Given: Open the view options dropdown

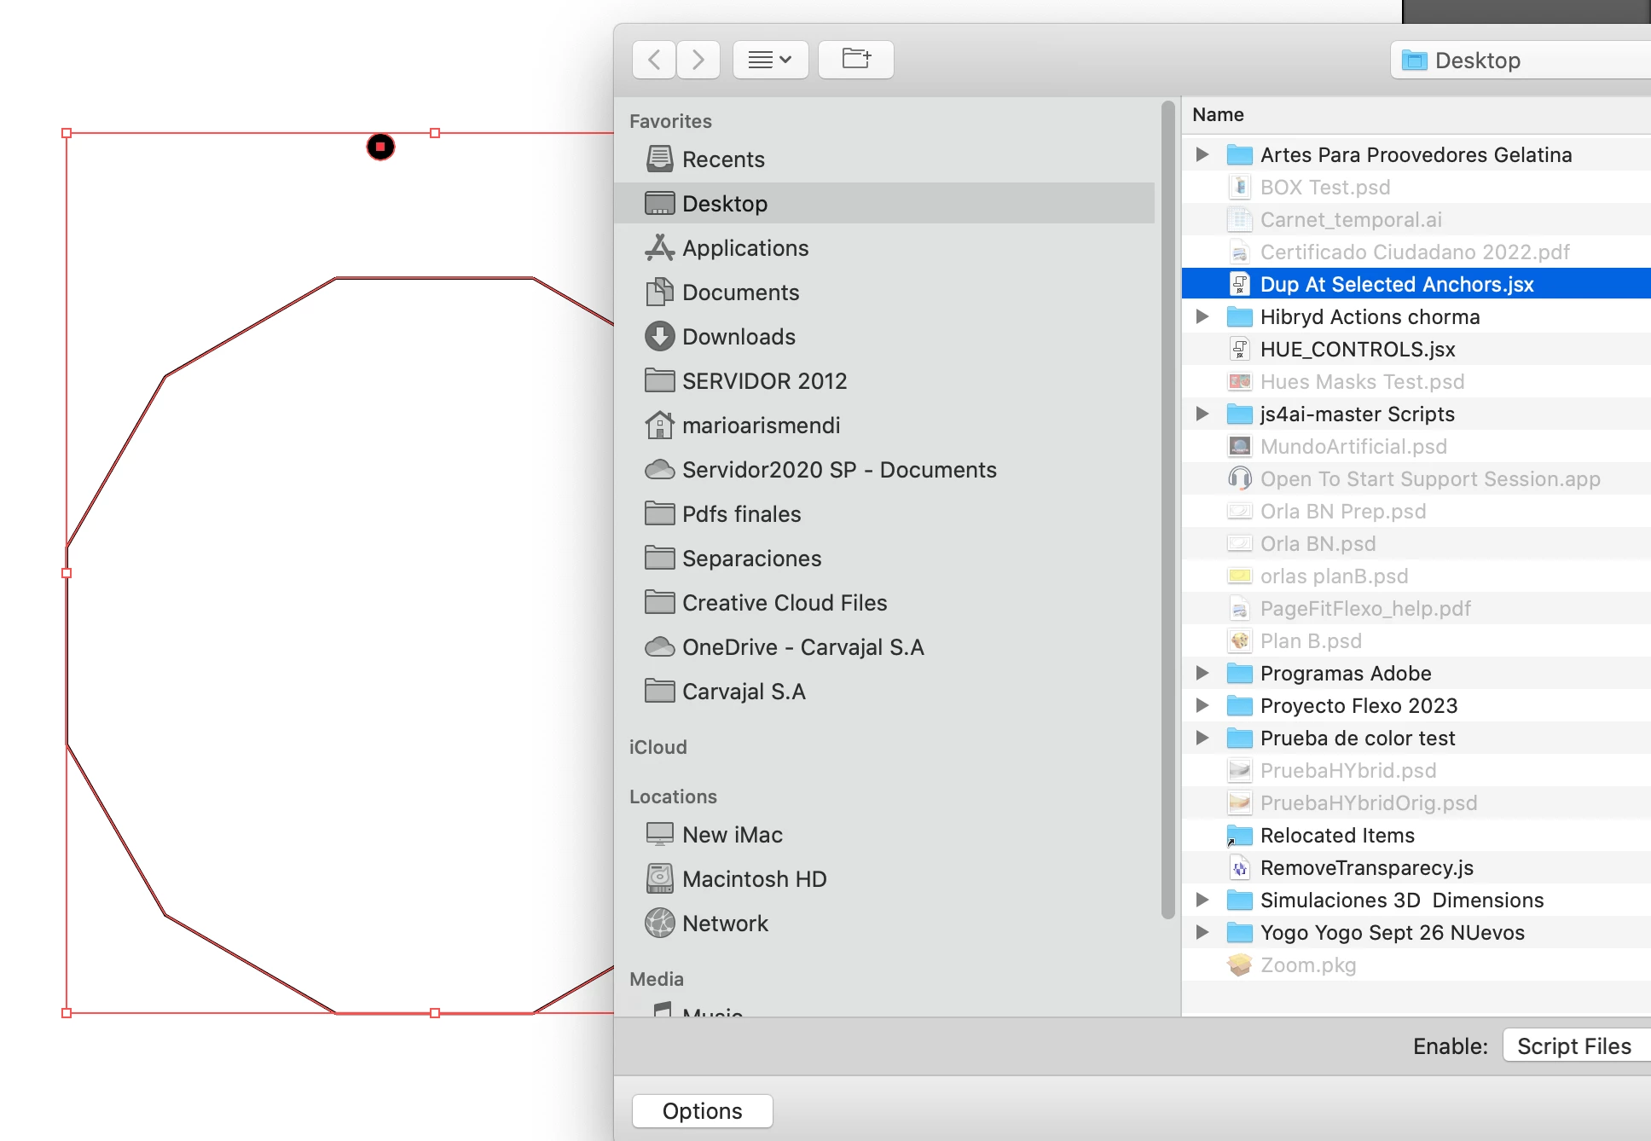Looking at the screenshot, I should coord(770,60).
